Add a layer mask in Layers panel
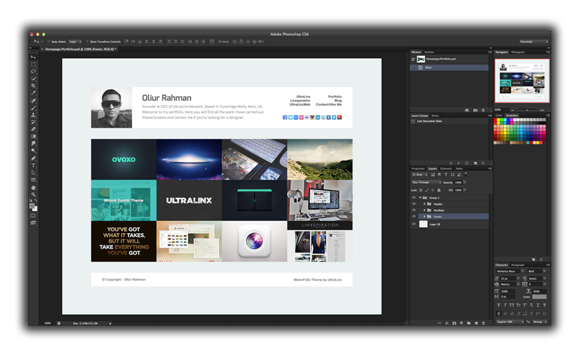 click(454, 323)
